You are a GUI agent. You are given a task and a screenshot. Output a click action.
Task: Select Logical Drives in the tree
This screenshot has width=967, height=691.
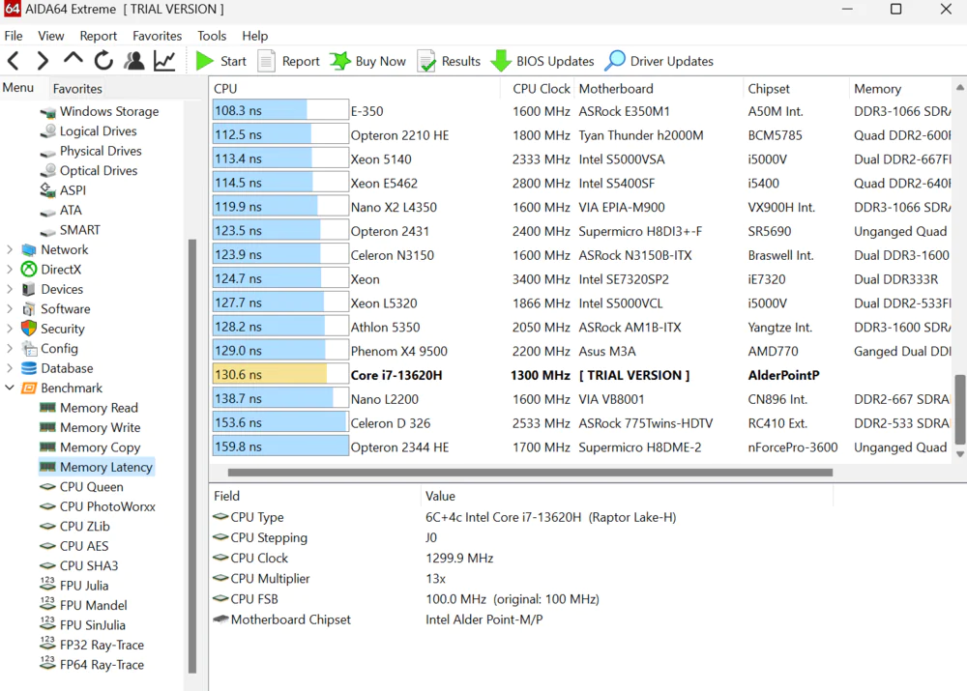88,131
